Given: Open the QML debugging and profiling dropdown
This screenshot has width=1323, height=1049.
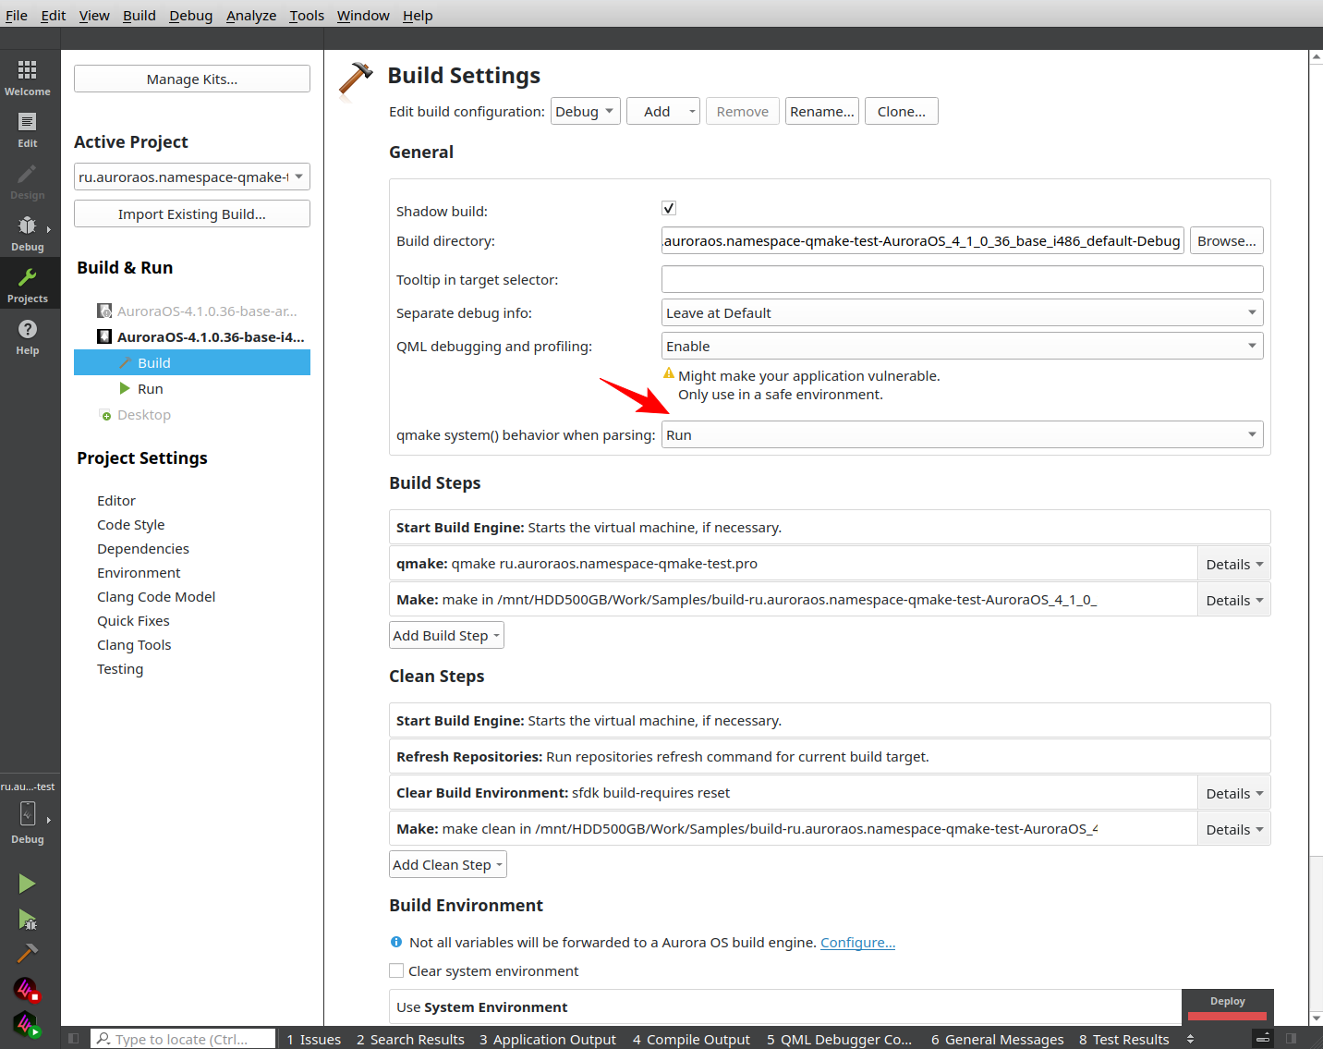Looking at the screenshot, I should point(962,346).
